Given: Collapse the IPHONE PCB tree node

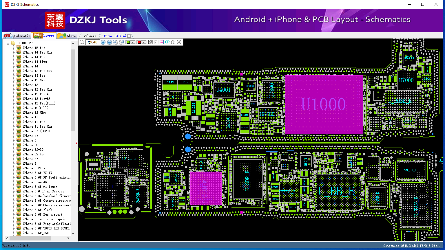Looking at the screenshot, I should click(8, 43).
